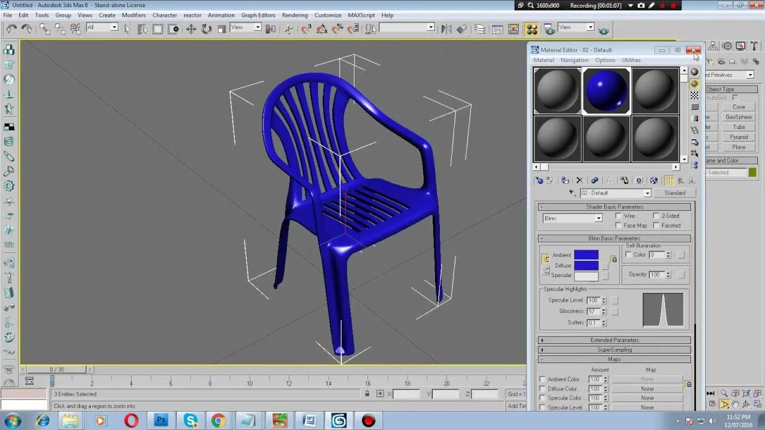Open the Modifiers menu
Screen dimensions: 765x430
pyautogui.click(x=134, y=15)
